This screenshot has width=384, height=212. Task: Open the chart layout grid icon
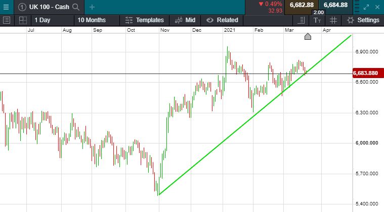click(23, 20)
